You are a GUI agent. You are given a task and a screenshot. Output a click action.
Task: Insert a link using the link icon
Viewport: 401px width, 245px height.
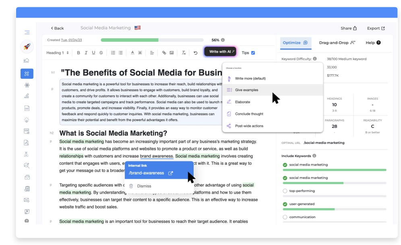tap(164, 53)
